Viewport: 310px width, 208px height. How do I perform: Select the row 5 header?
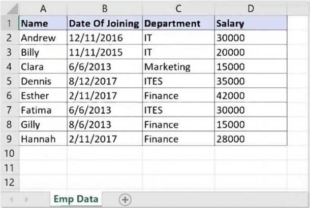[x=9, y=81]
